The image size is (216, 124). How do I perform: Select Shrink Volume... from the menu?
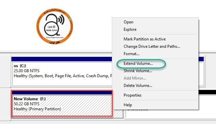138,71
